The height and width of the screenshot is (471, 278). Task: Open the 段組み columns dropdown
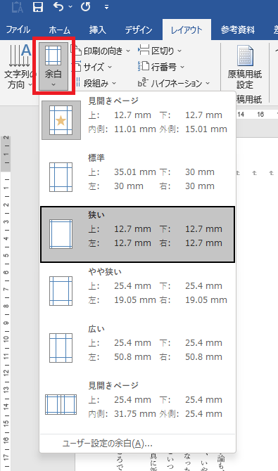click(x=96, y=83)
